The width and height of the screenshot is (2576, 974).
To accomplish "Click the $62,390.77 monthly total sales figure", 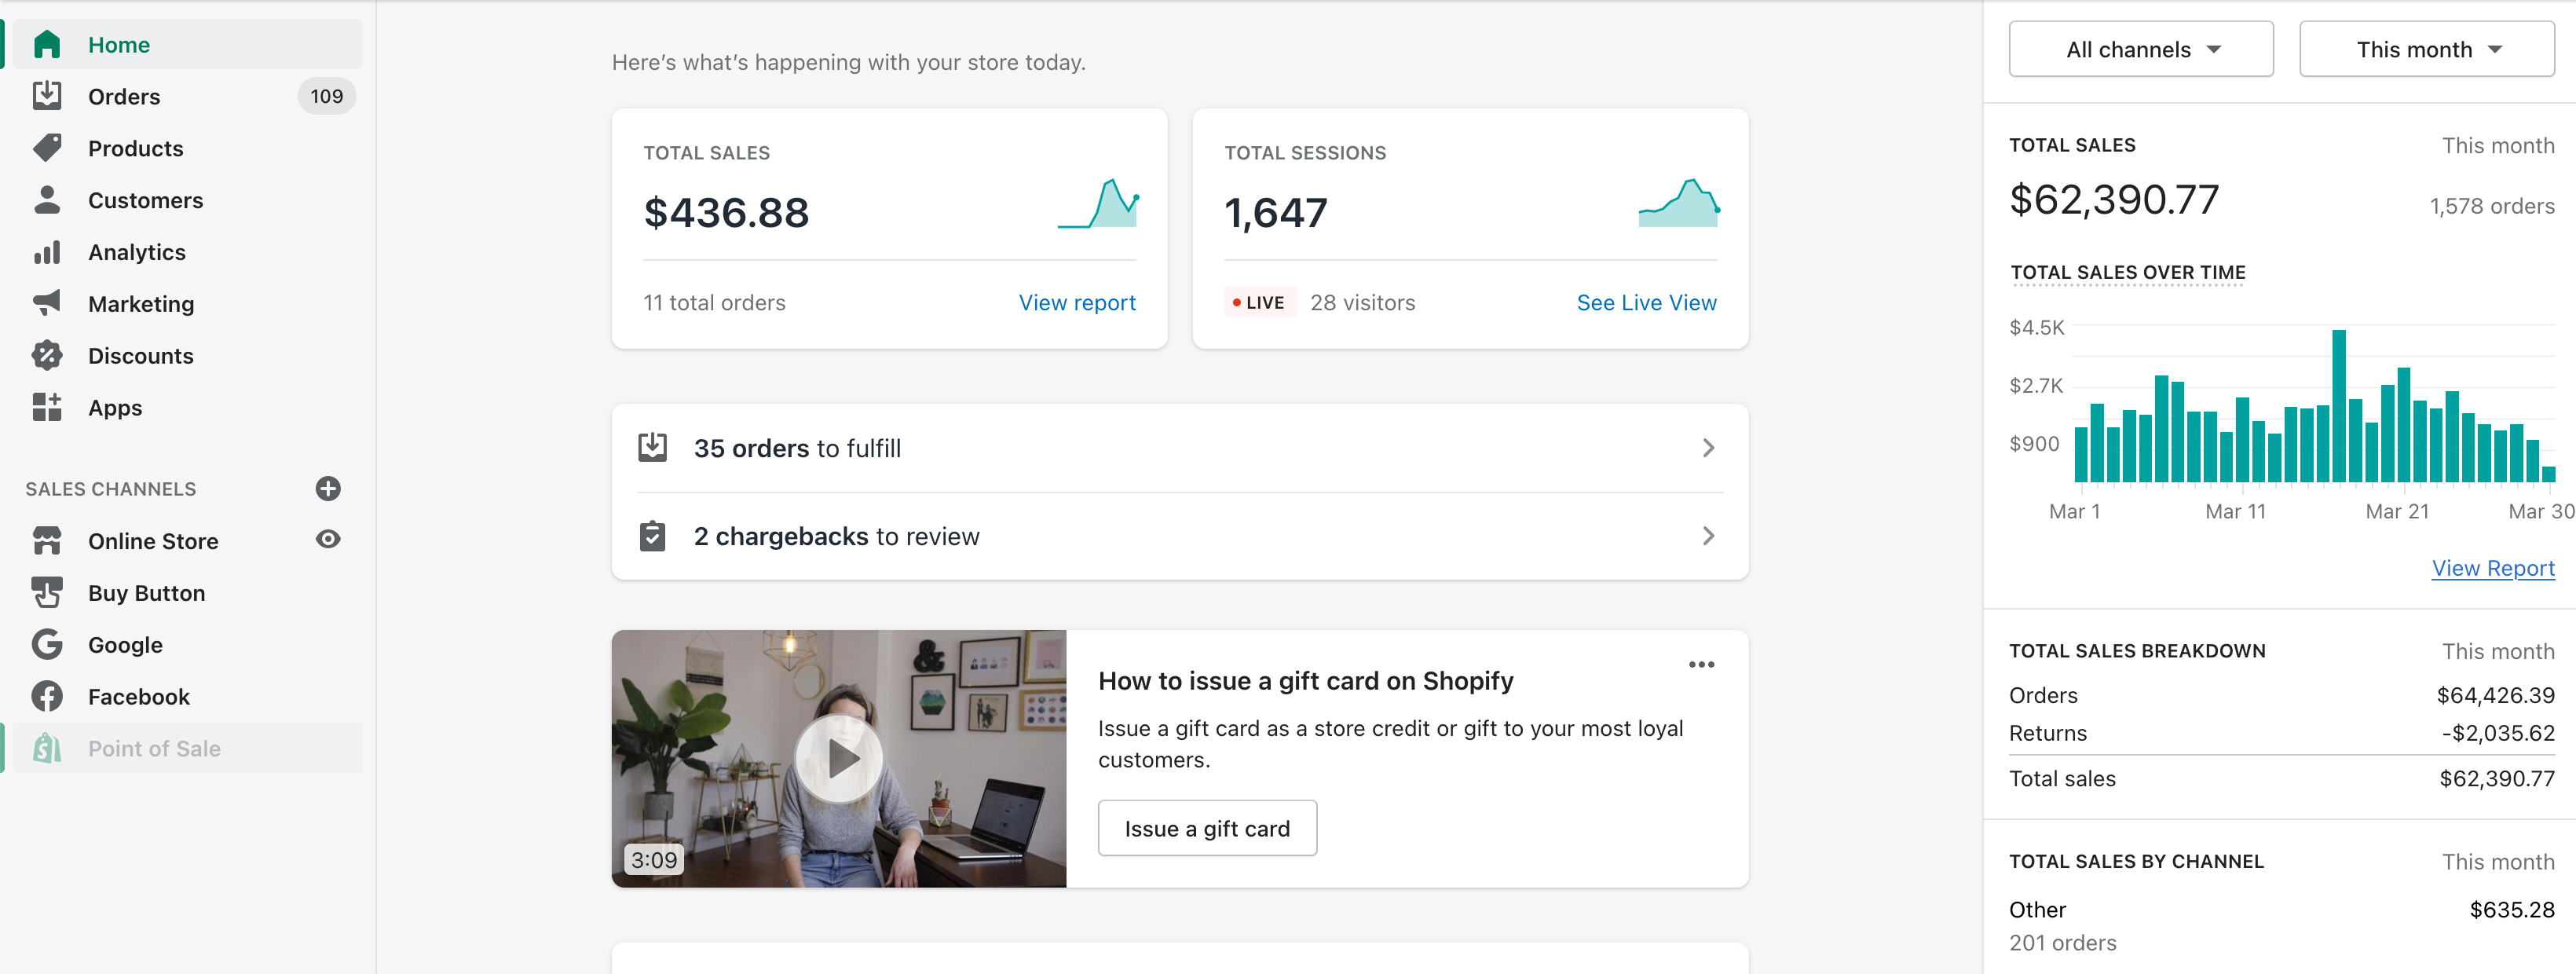I will pos(2114,199).
